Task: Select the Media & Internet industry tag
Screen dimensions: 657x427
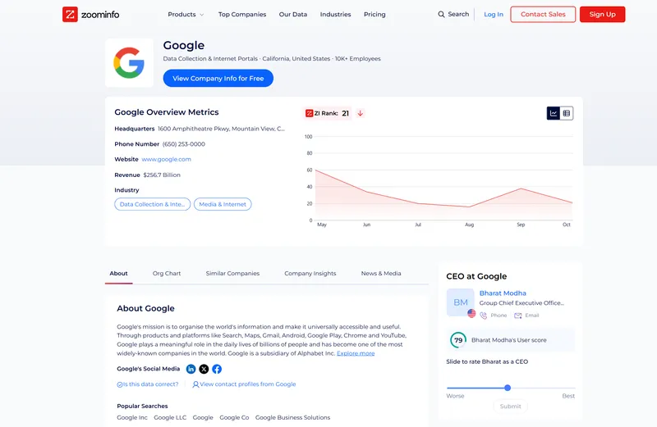Action: (223, 204)
